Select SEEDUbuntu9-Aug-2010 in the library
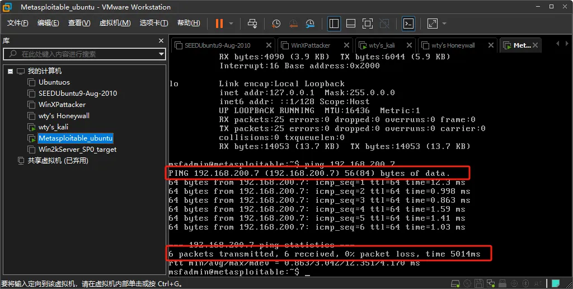Image resolution: width=573 pixels, height=289 pixels. pos(78,94)
